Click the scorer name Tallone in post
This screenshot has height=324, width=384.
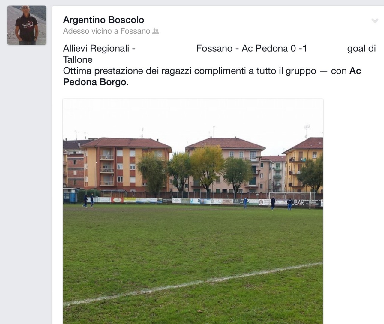pyautogui.click(x=78, y=59)
